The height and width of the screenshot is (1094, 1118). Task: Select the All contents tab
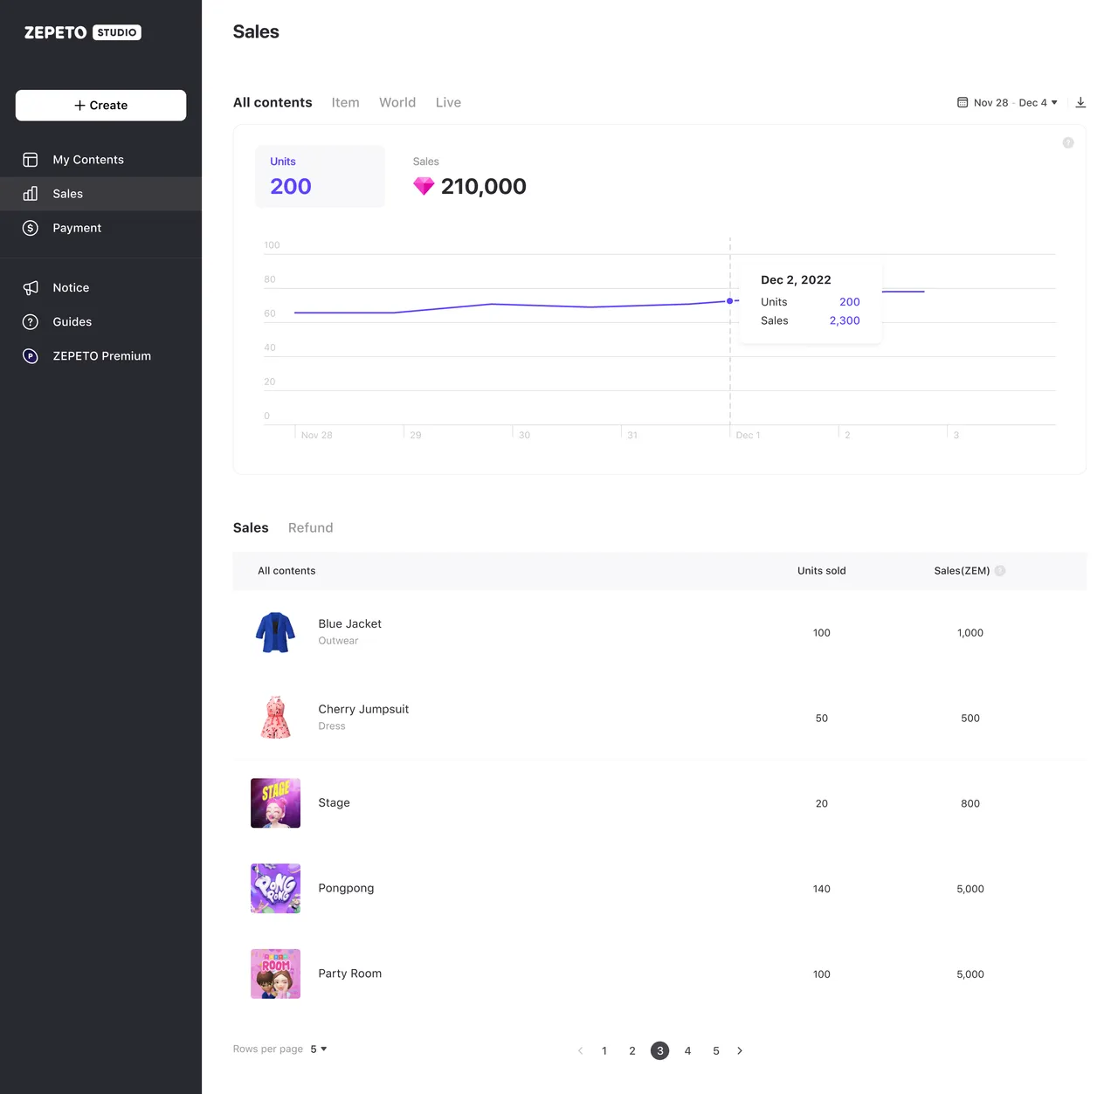pyautogui.click(x=273, y=102)
